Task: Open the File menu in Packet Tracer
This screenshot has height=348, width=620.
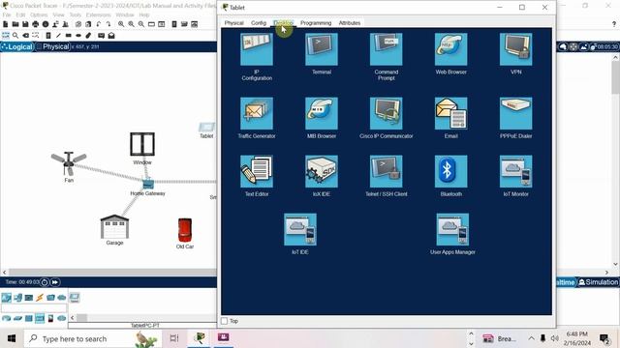Action: point(7,14)
